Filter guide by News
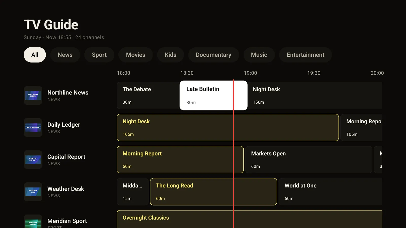Image resolution: width=406 pixels, height=228 pixels. click(65, 55)
